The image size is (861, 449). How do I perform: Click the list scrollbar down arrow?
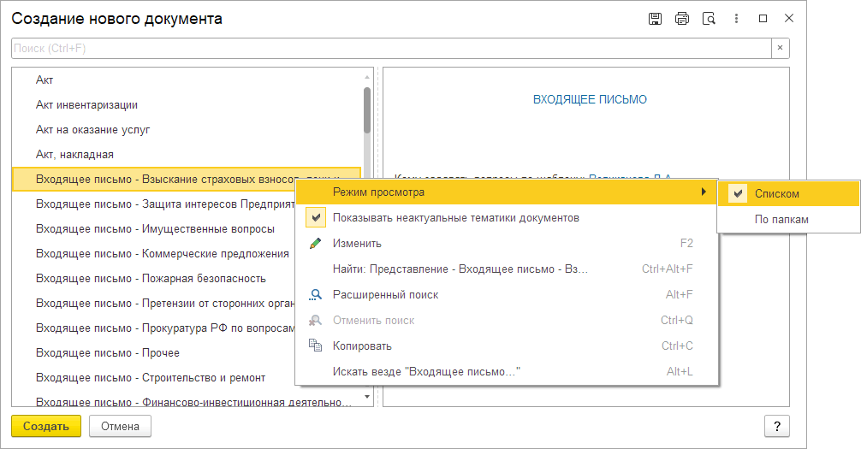[x=367, y=397]
